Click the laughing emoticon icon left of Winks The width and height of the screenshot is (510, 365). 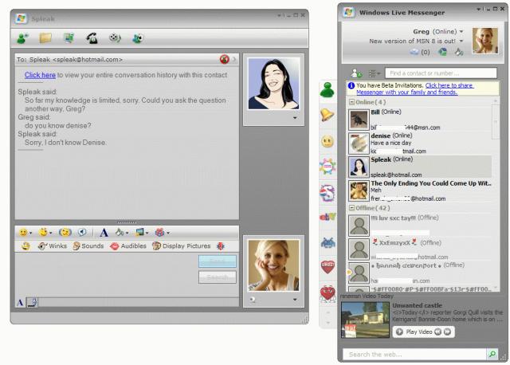[x=25, y=246]
